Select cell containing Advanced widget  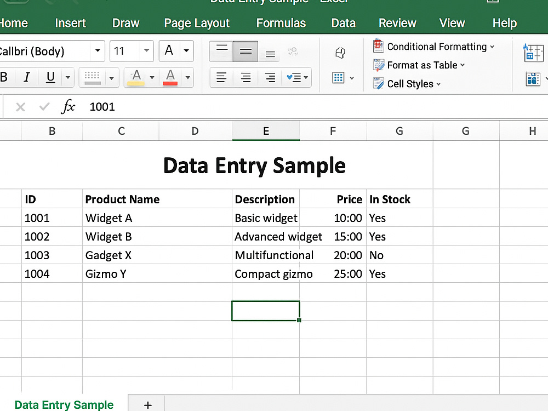266,237
